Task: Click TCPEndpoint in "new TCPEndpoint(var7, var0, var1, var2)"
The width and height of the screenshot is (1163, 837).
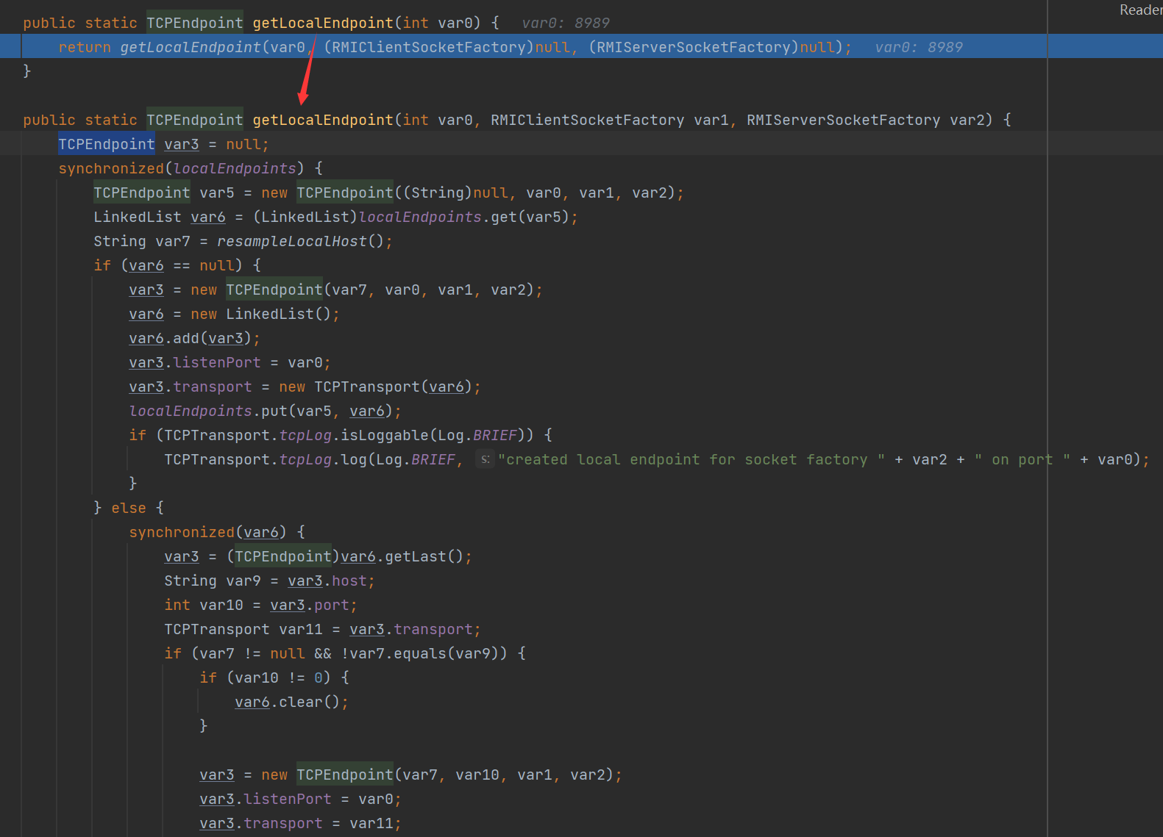Action: pos(274,290)
